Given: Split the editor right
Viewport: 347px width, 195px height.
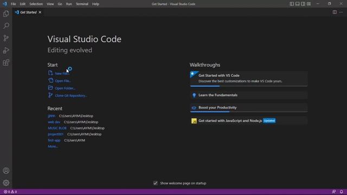Looking at the screenshot, I should click(x=335, y=12).
